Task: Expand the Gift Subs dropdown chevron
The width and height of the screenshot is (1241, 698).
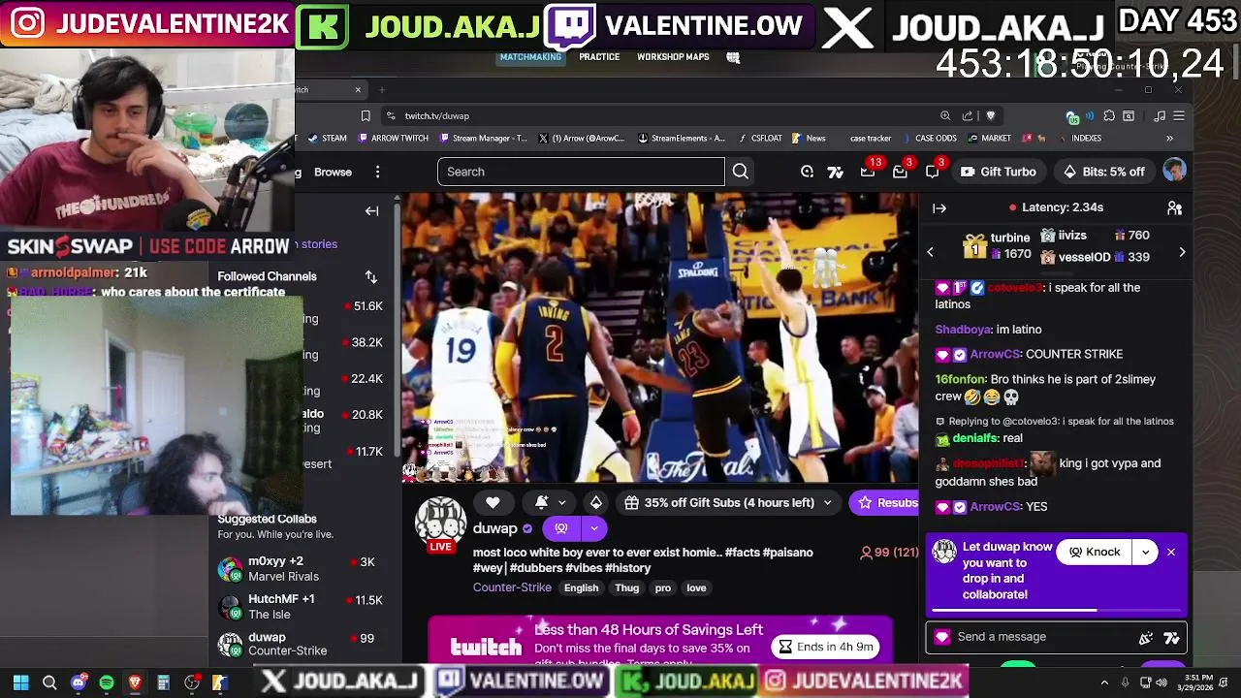Action: click(827, 502)
